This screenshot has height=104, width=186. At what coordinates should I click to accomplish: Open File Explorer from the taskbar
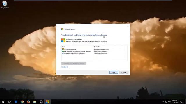[x=35, y=102]
